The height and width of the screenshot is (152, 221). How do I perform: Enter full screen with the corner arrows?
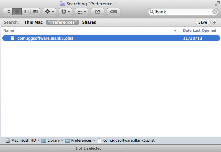click(x=217, y=4)
